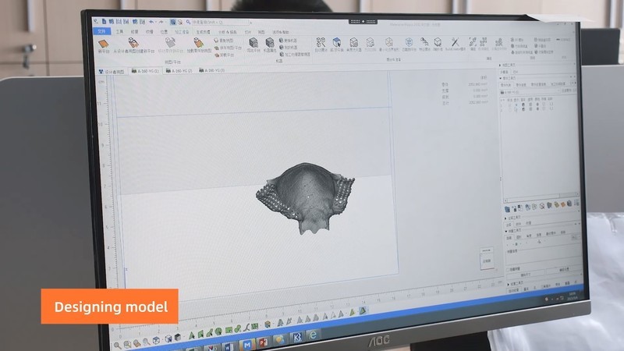This screenshot has width=624, height=351.
Task: Click the isometric cube view icon in bottom toolbar
Action: pyautogui.click(x=157, y=340)
